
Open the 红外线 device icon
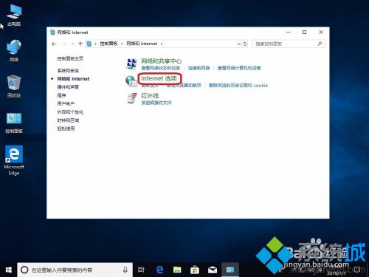tap(132, 98)
